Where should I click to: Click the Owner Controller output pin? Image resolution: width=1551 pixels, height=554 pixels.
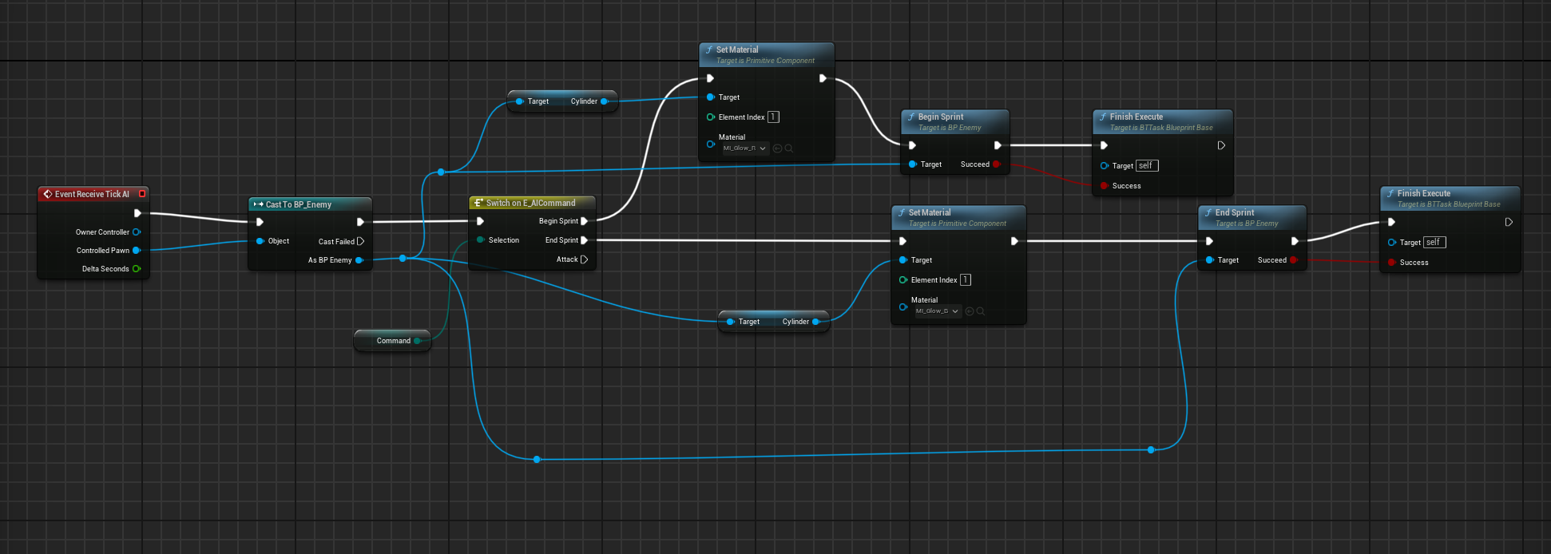coord(137,232)
